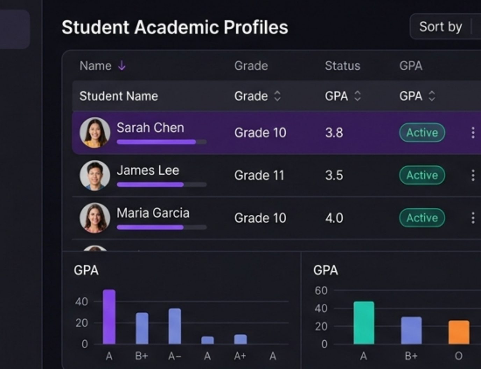Open the Sort by dropdown
The height and width of the screenshot is (369, 481).
pos(445,27)
